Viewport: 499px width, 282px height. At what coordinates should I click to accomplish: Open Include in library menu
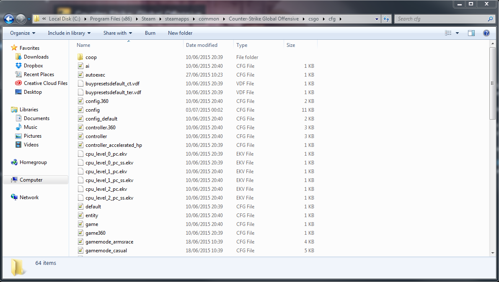pyautogui.click(x=69, y=33)
